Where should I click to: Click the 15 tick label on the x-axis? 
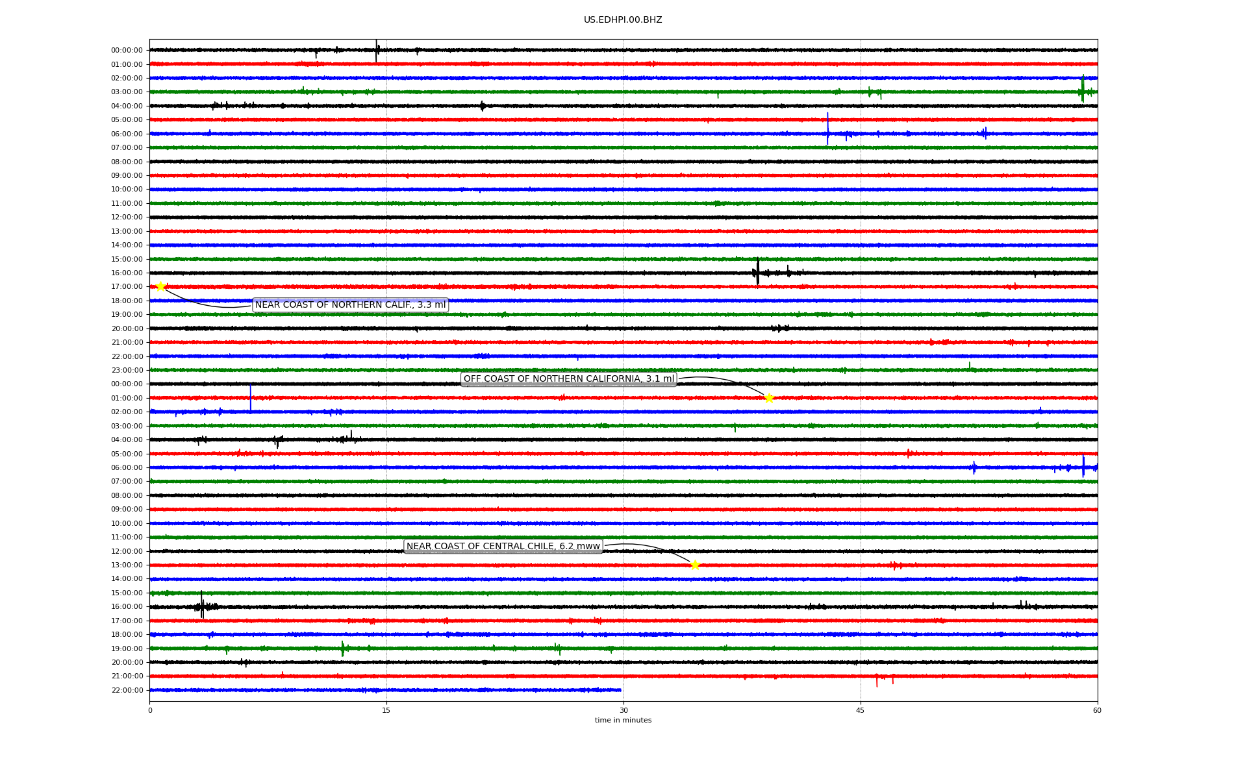click(386, 710)
